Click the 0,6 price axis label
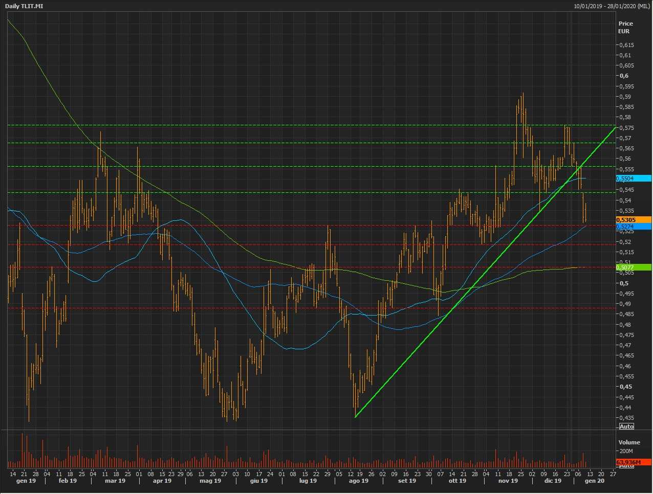 pyautogui.click(x=624, y=76)
